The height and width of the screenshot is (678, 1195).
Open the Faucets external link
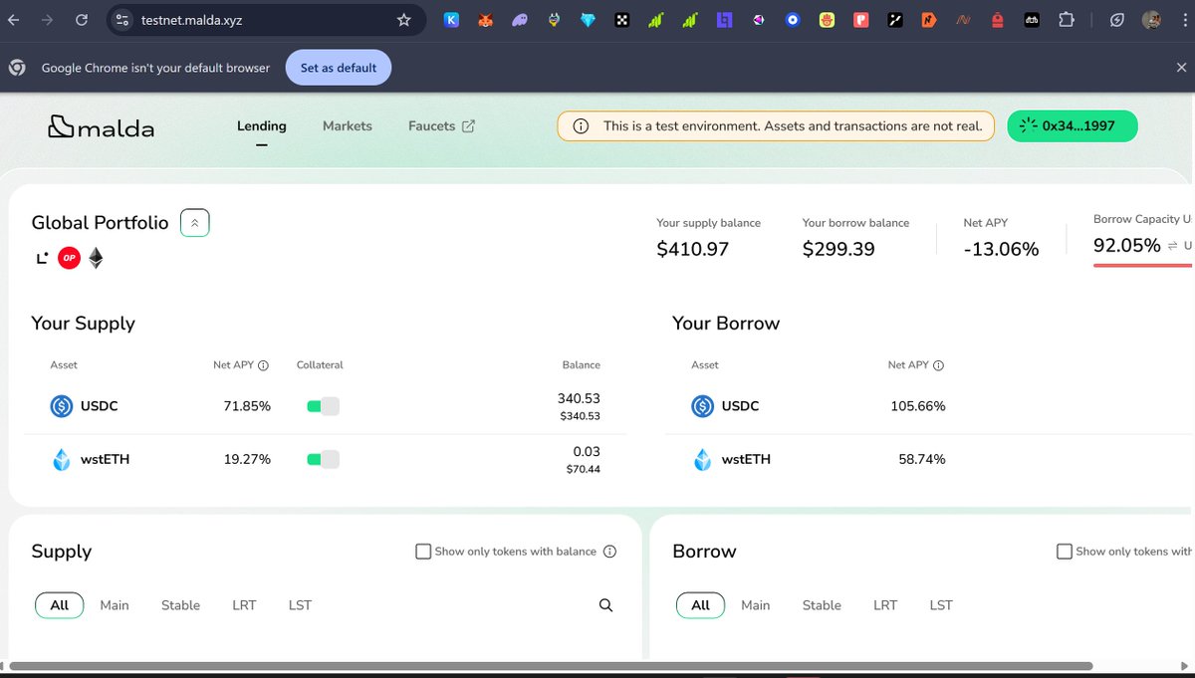coord(441,126)
